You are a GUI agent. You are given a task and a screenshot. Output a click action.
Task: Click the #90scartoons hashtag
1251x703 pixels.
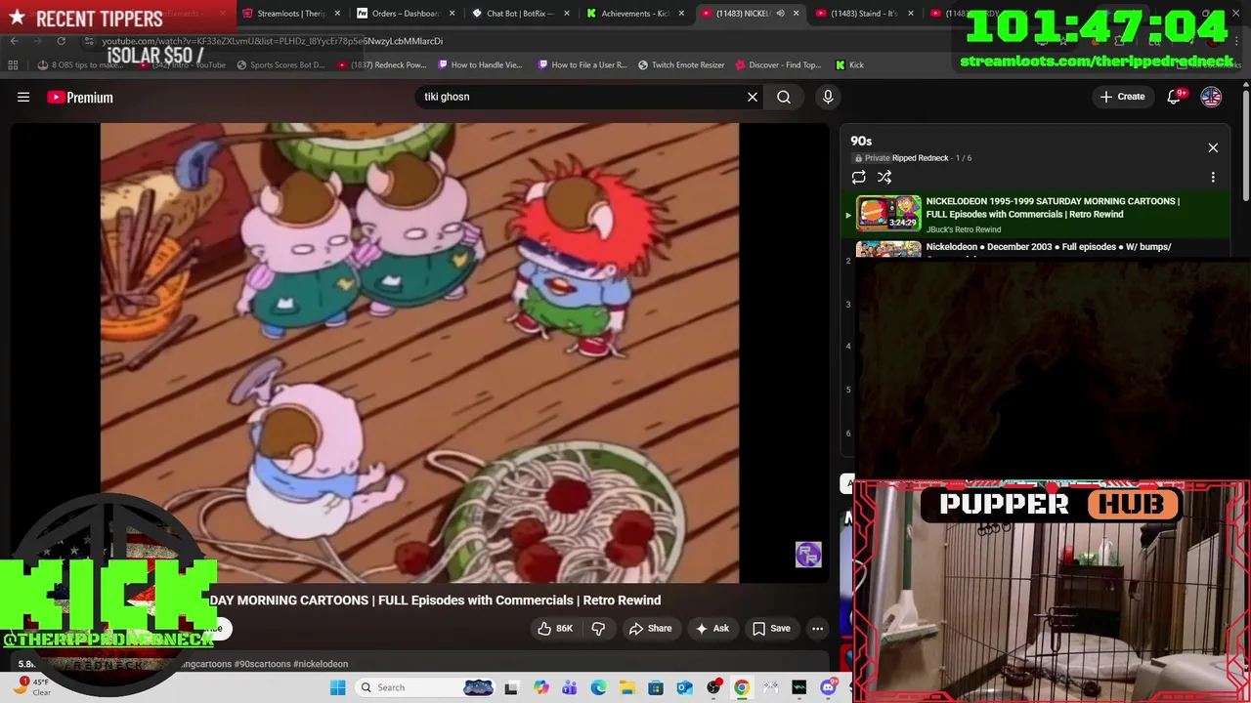tap(262, 664)
